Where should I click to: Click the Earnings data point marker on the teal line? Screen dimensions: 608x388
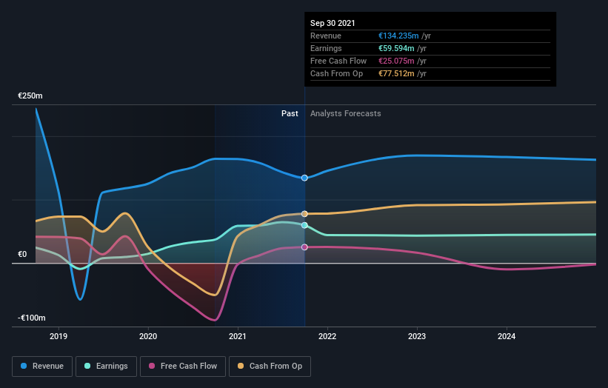tap(305, 225)
